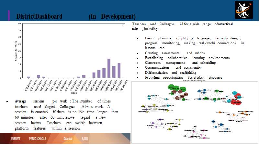The image size is (259, 145).
Task: Click the purple 'planning' node in graph
Action: [160, 120]
